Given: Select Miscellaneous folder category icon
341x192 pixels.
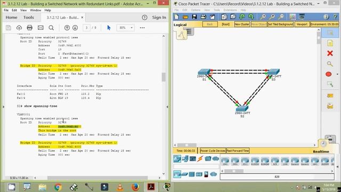Looking at the screenshot, I should pyautogui.click(x=208, y=159).
